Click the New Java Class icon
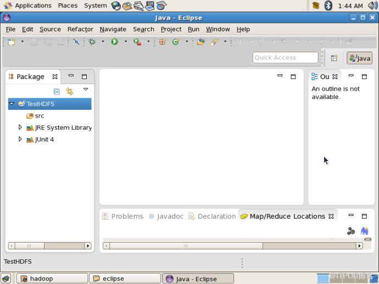 pyautogui.click(x=176, y=42)
